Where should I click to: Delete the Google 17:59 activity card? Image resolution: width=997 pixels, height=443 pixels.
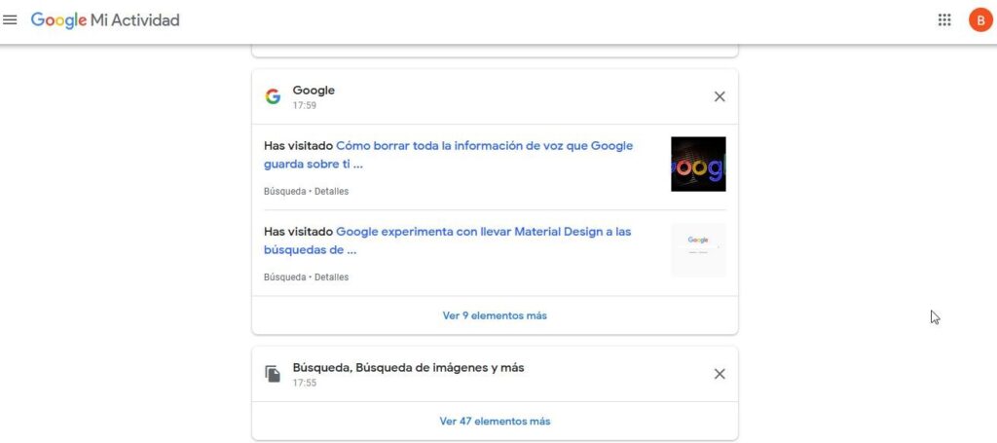(x=720, y=96)
